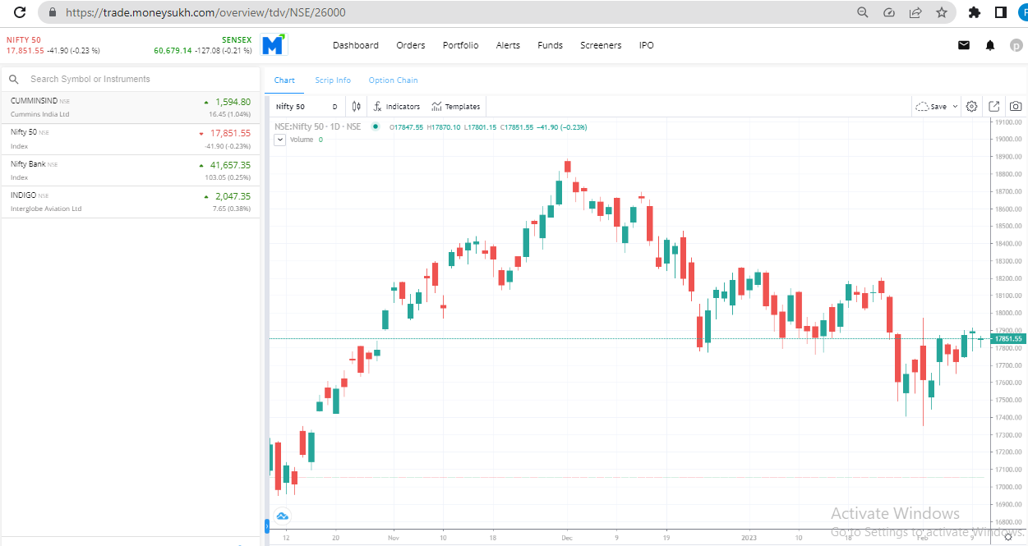Select INDIGO row in the watchlist
This screenshot has height=546, width=1028.
(x=131, y=202)
